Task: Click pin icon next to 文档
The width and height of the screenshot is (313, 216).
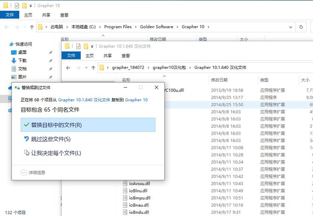Action: 51,69
